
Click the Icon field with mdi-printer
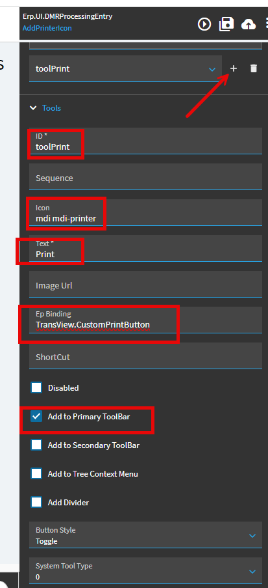tap(146, 212)
